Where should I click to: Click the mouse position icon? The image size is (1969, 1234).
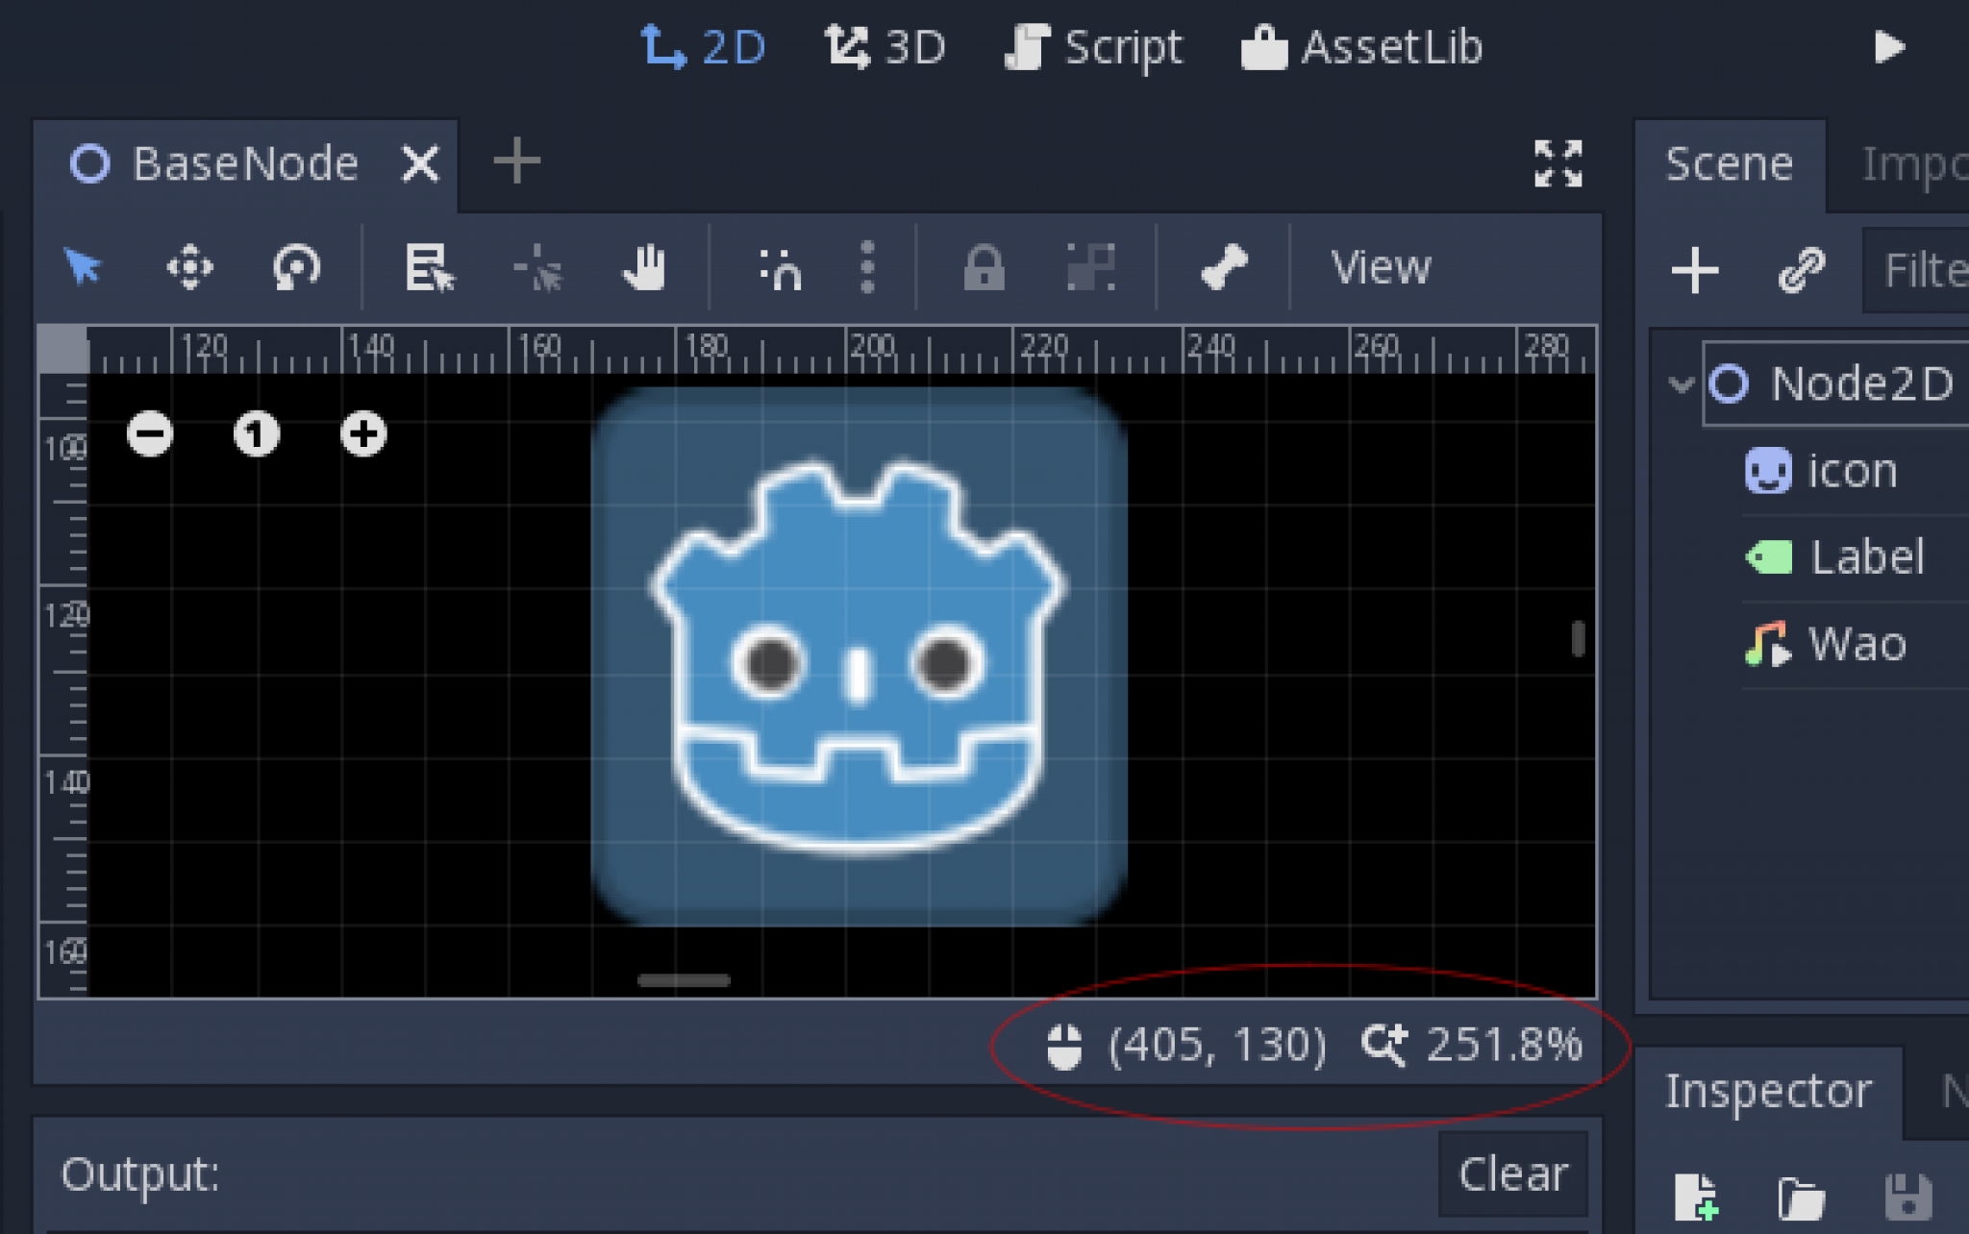click(x=1064, y=1046)
